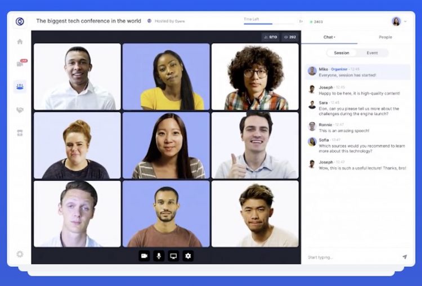Image resolution: width=422 pixels, height=286 pixels.
Task: Open the expo booth sidebar icon
Action: click(x=20, y=133)
